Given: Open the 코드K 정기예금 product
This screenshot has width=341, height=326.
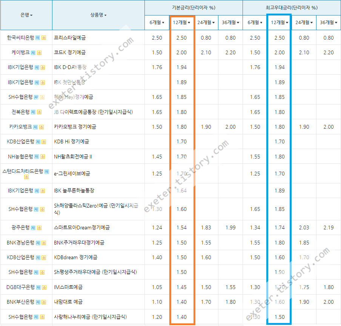Looking at the screenshot, I should click(x=70, y=52).
